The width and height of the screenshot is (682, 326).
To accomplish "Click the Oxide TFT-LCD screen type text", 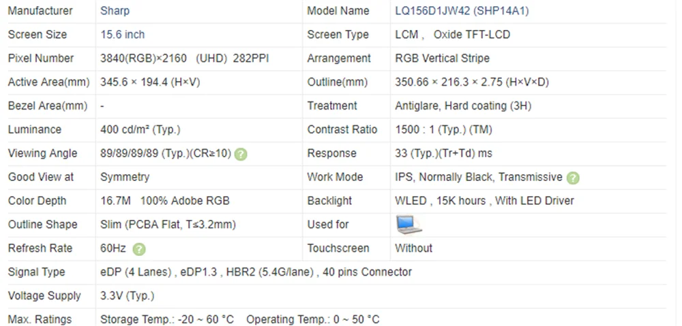I will tap(471, 35).
